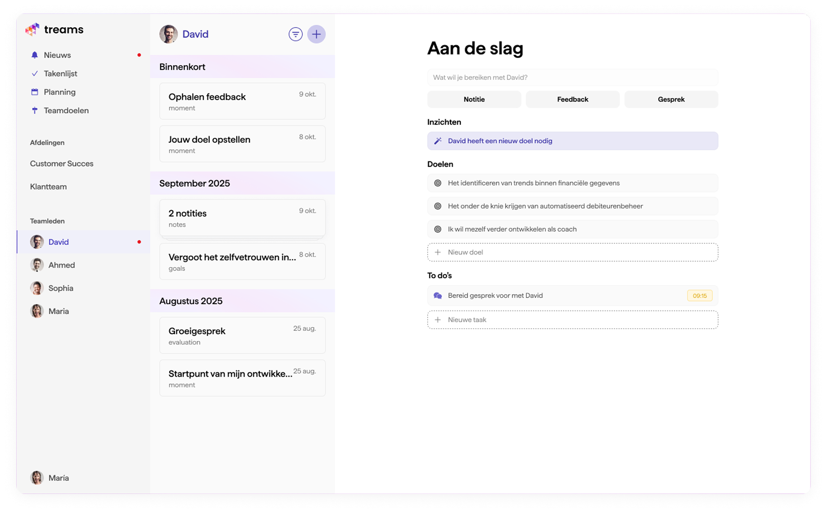Viewport: 827px width, 513px height.
Task: Open Sophia's profile avatar
Action: 37,288
